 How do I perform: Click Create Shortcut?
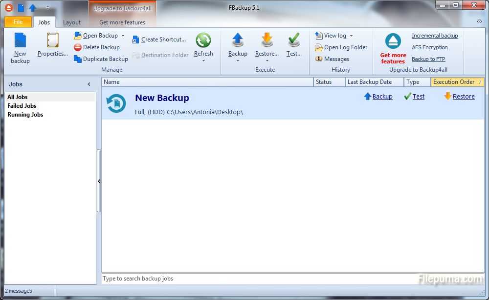[x=159, y=40]
